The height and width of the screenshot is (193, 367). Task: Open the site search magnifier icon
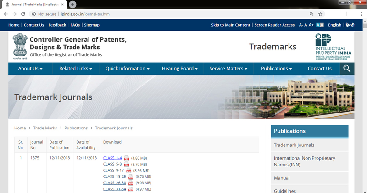point(347,69)
